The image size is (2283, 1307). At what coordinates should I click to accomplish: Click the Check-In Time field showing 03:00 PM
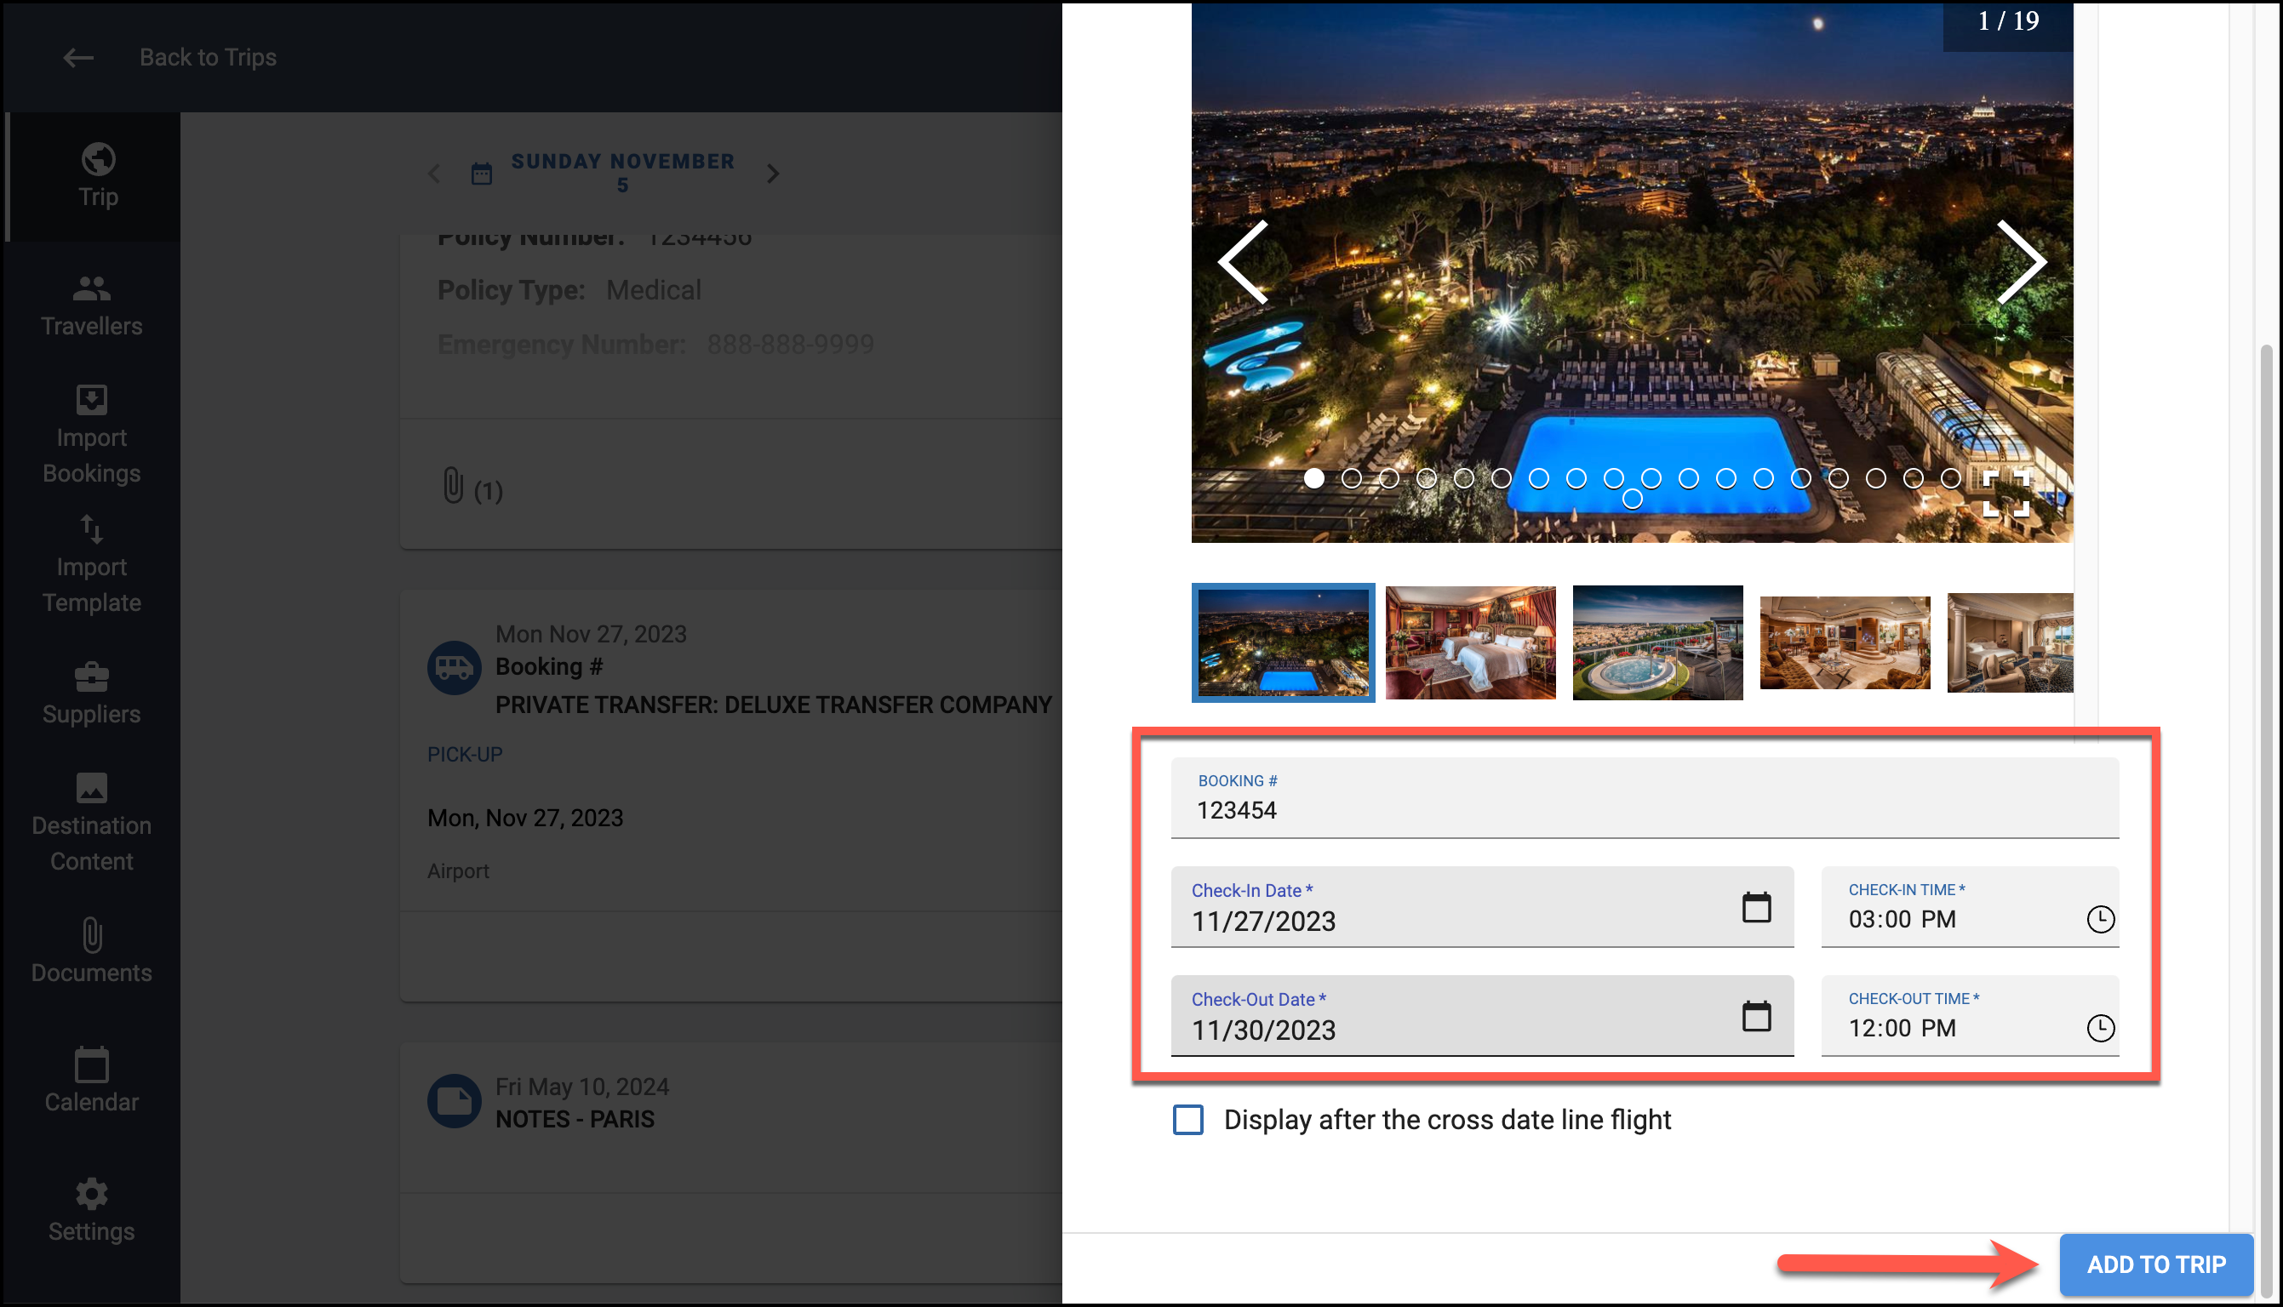tap(1970, 906)
